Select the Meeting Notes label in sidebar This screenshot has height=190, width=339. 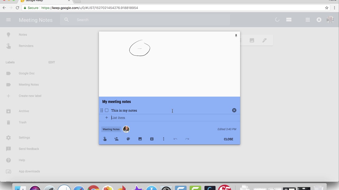pos(29,85)
